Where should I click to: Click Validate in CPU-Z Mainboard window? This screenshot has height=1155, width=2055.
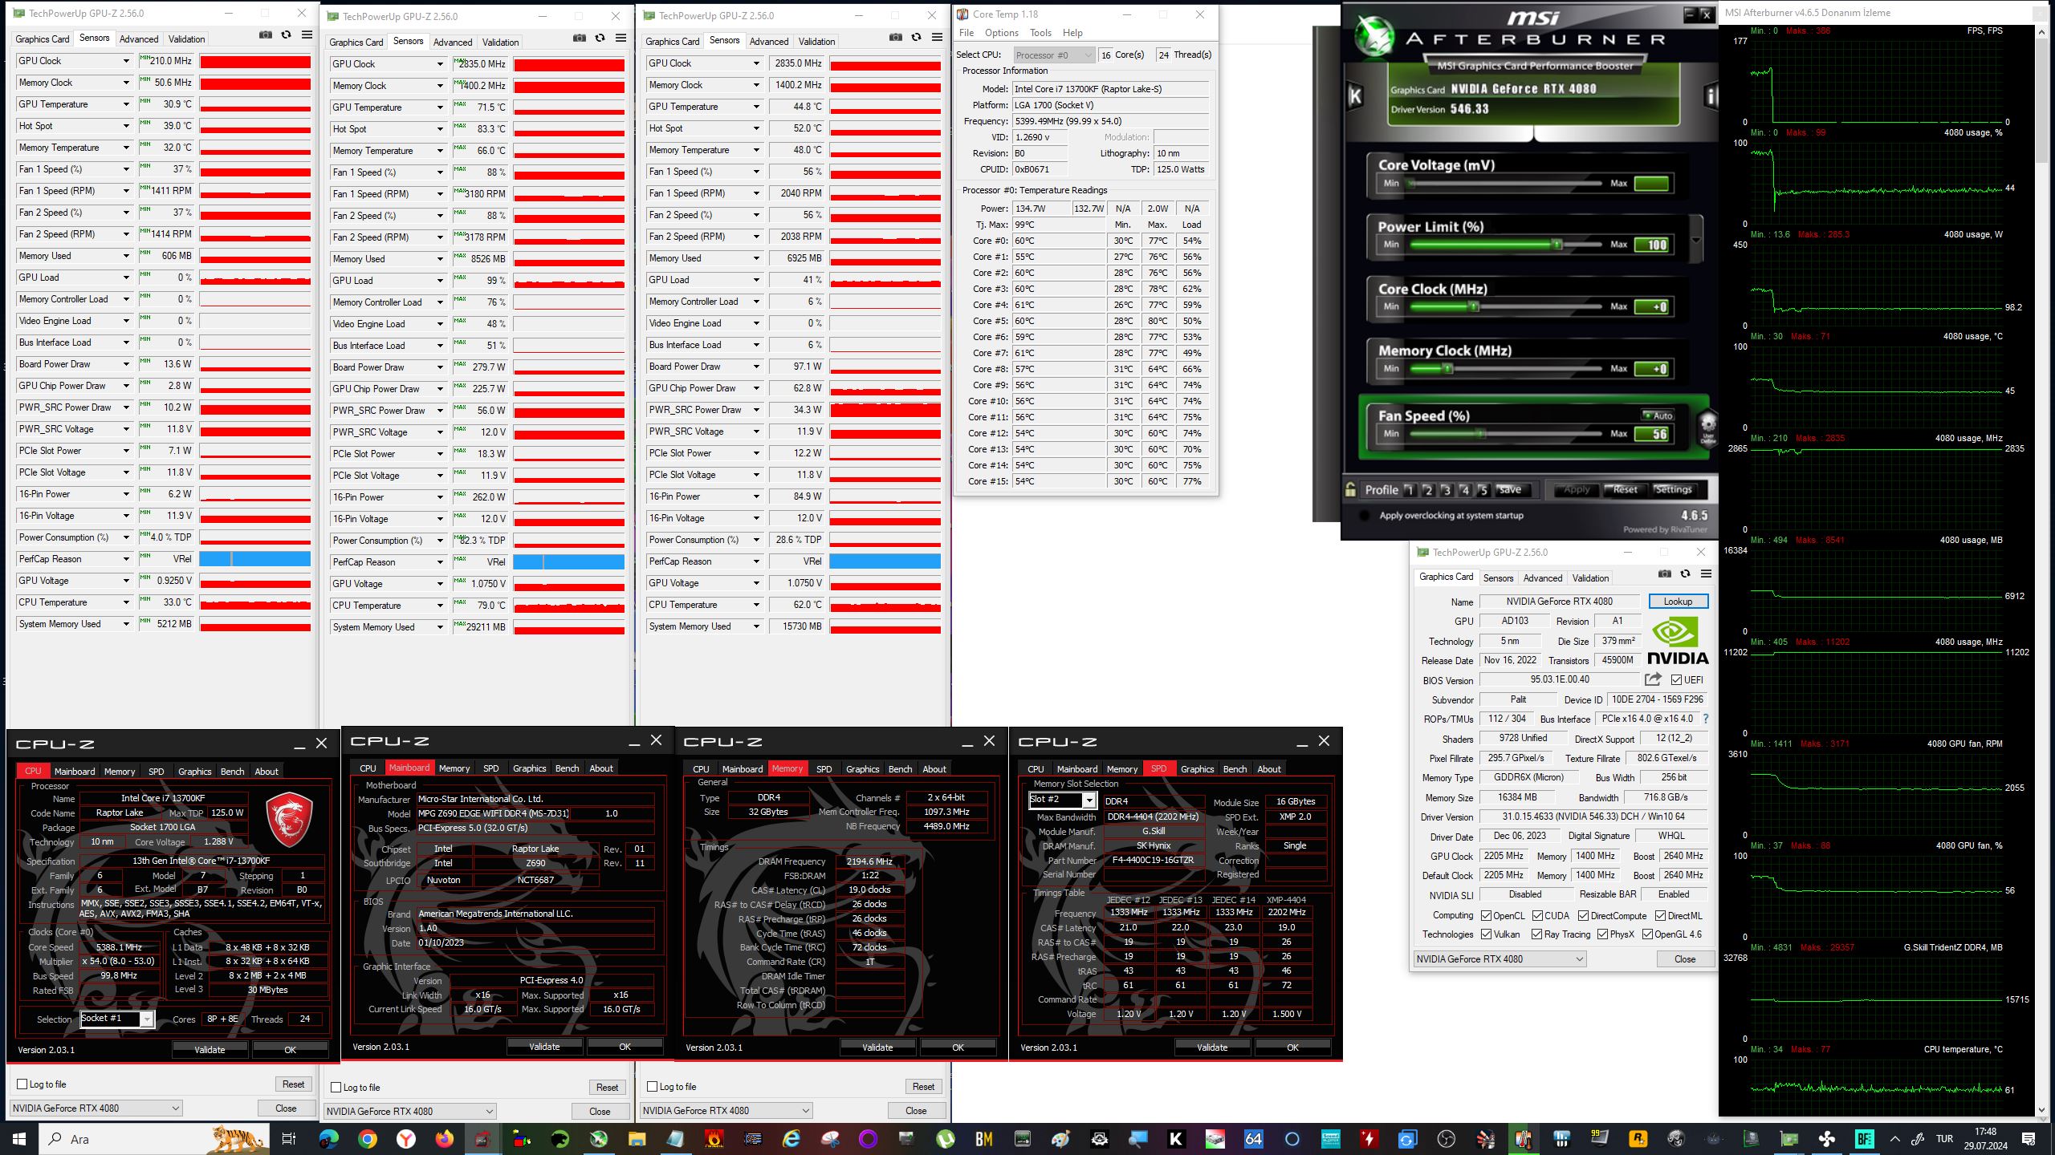tap(544, 1047)
